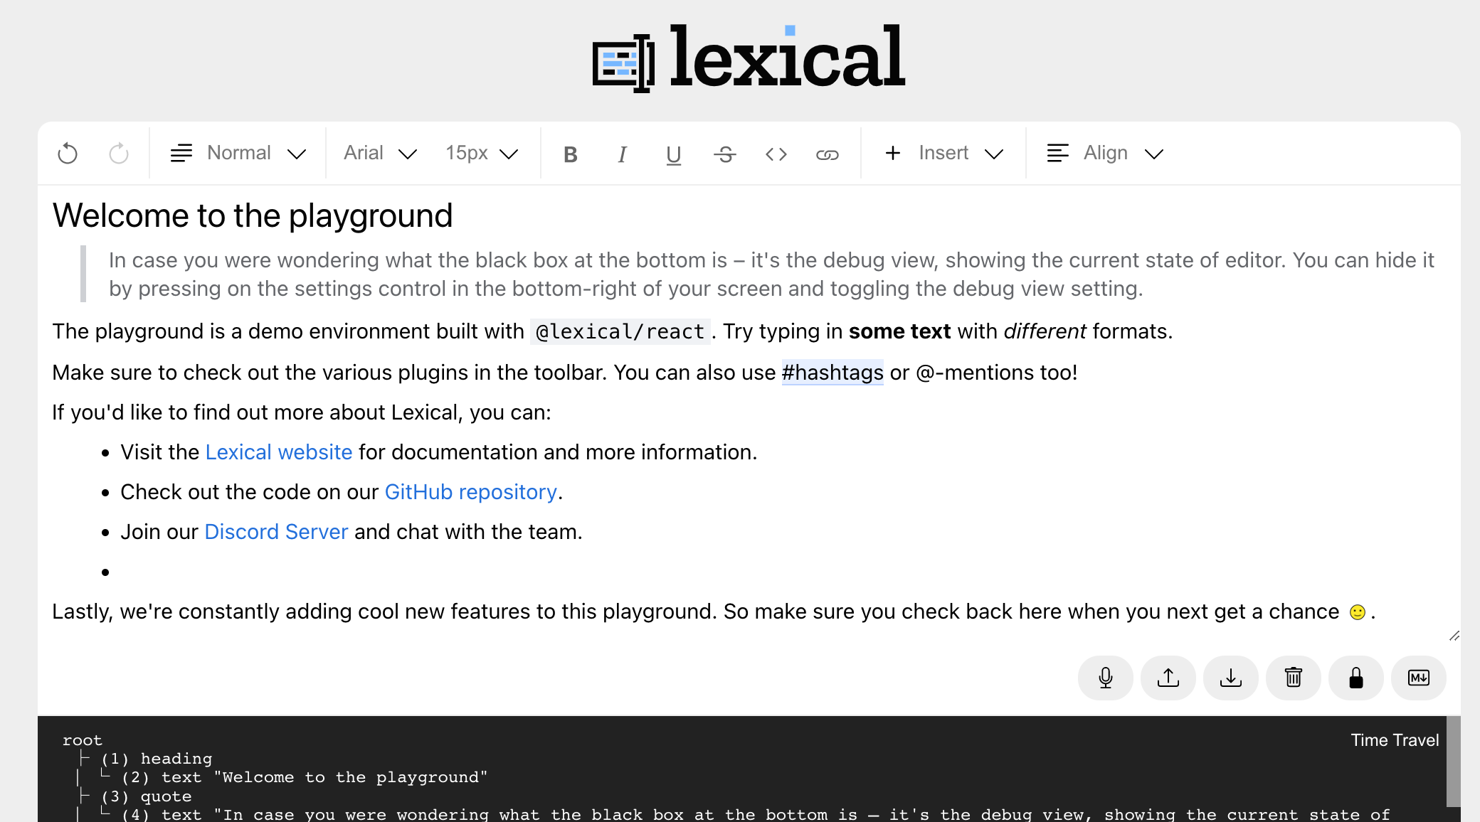Open the Normal block type dropdown

(x=238, y=154)
